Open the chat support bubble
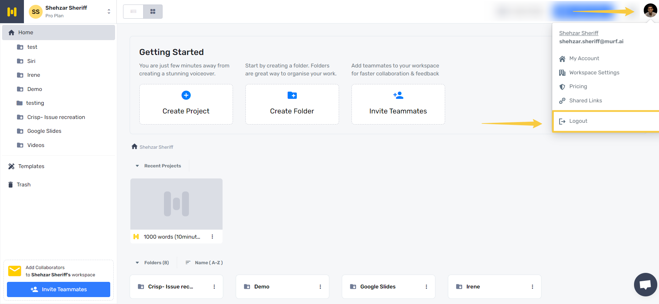 [645, 285]
